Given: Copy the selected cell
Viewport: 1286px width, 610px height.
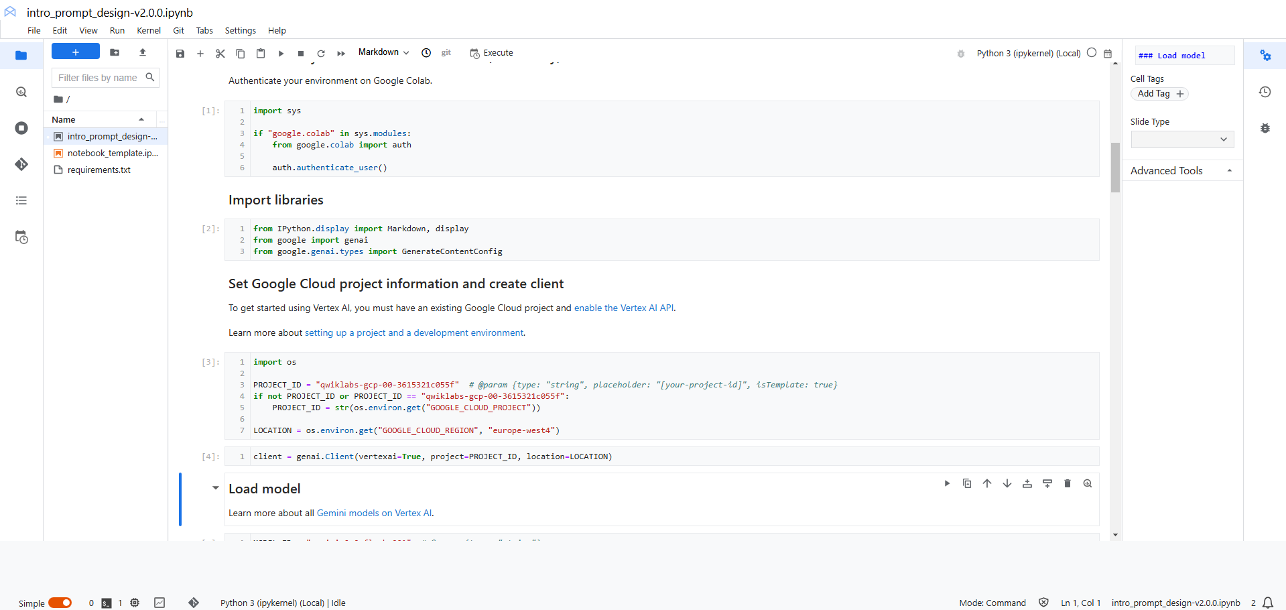Looking at the screenshot, I should pyautogui.click(x=241, y=54).
